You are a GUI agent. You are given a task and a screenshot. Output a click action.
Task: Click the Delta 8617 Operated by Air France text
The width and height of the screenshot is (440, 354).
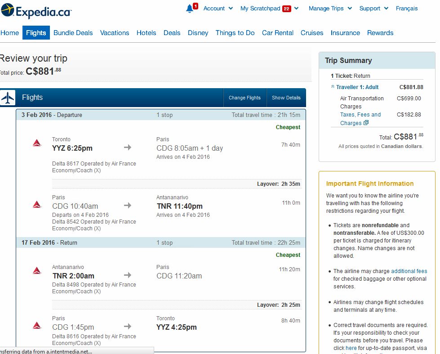pyautogui.click(x=94, y=164)
